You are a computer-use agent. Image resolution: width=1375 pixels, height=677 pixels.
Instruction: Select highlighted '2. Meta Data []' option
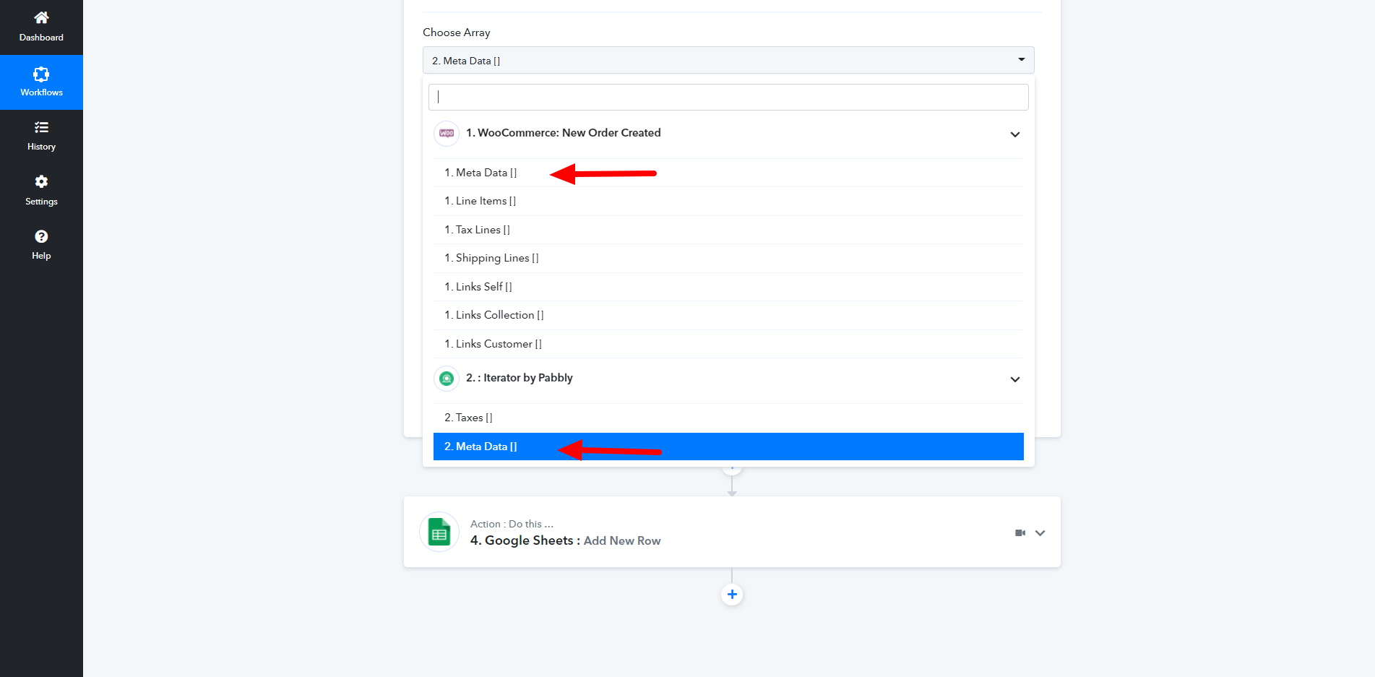point(728,447)
